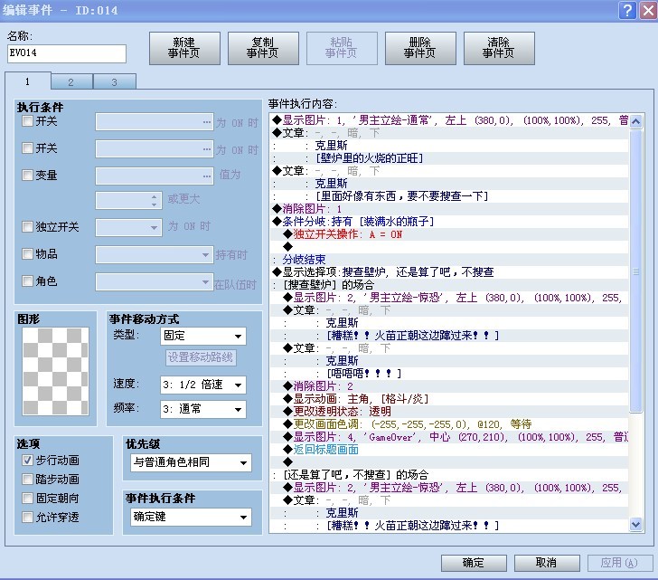Check the 踏步动画 option
Viewport: 658px width, 580px height.
coord(27,480)
